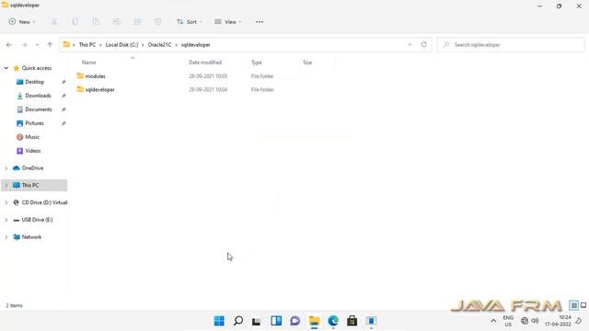This screenshot has width=589, height=331.
Task: Open File Explorer taskbar icon
Action: click(314, 321)
